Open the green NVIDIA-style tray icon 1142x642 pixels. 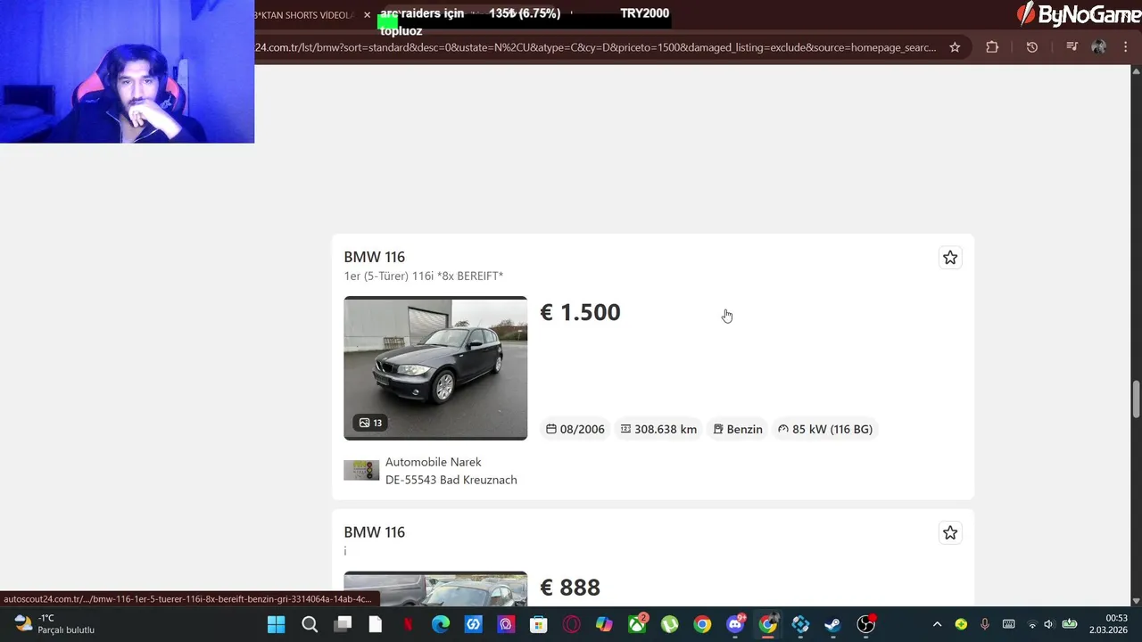pos(961,624)
